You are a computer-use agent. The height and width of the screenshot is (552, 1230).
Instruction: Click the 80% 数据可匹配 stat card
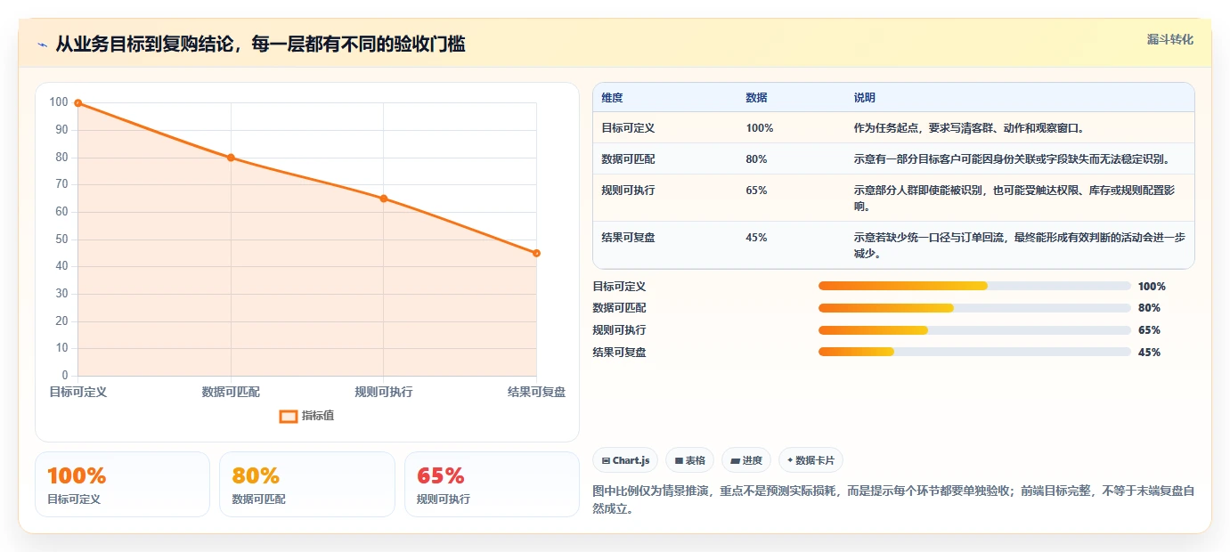click(x=306, y=484)
